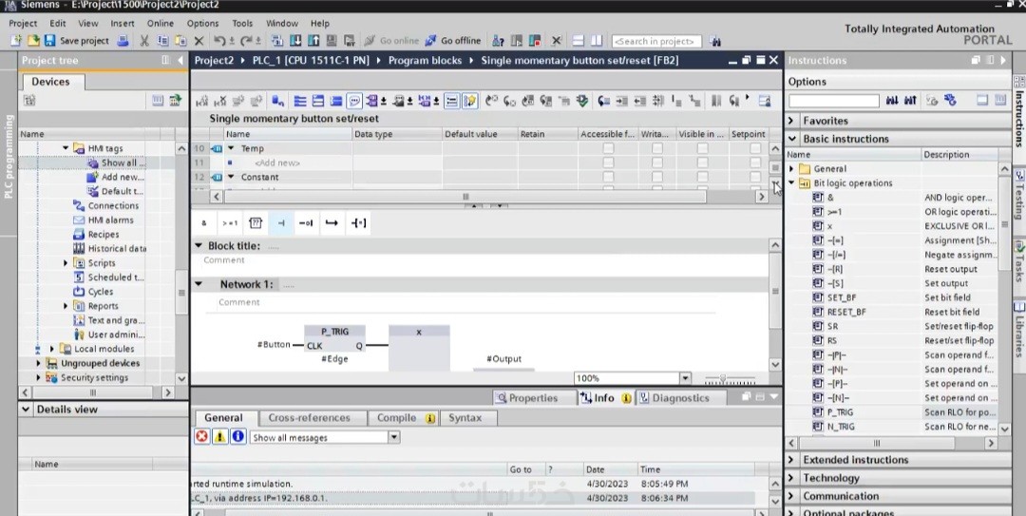Click the network comments on/off icon

354,101
